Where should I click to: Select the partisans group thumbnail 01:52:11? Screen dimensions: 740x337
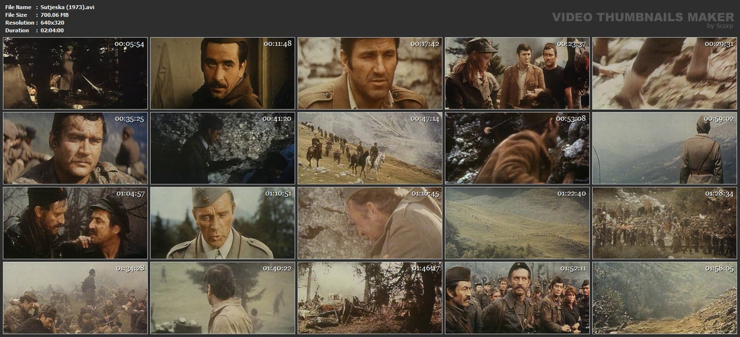[x=517, y=298]
